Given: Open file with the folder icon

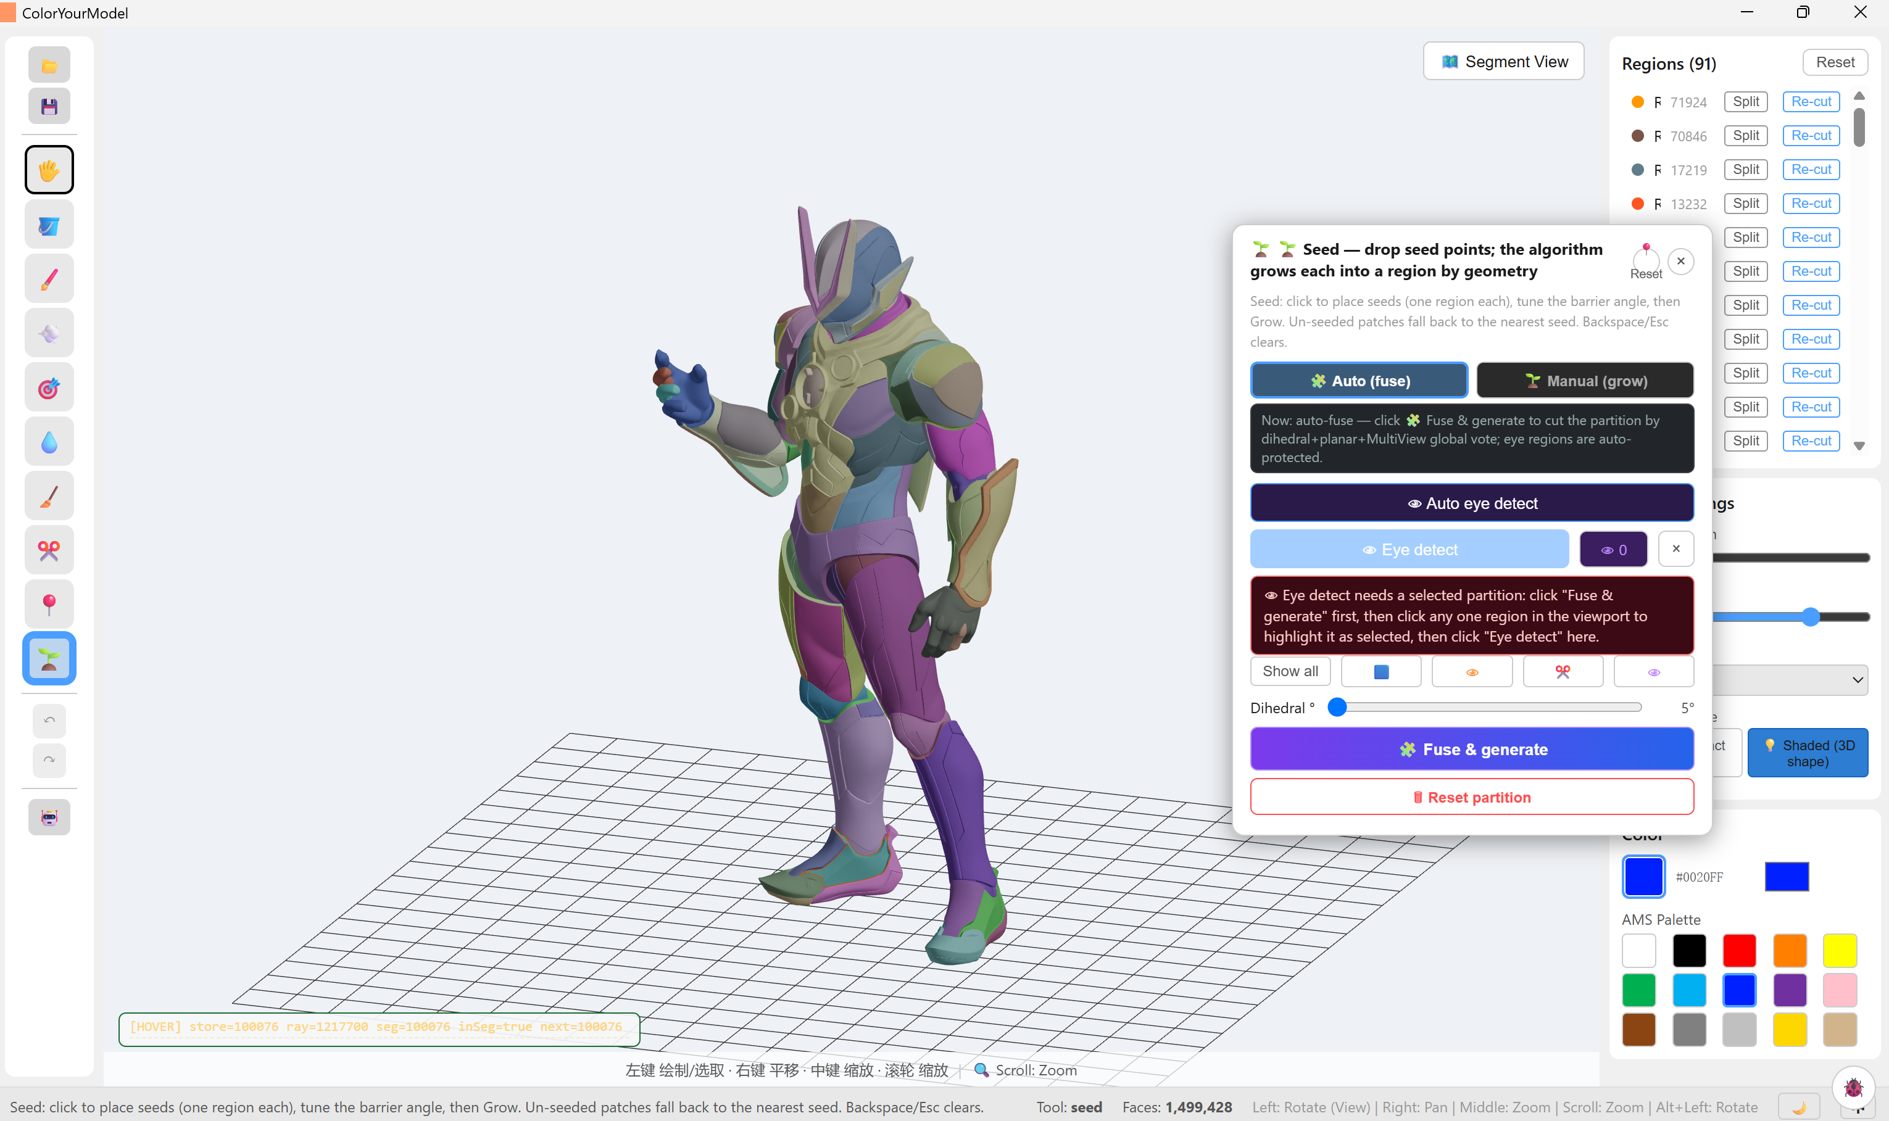Looking at the screenshot, I should coord(49,65).
